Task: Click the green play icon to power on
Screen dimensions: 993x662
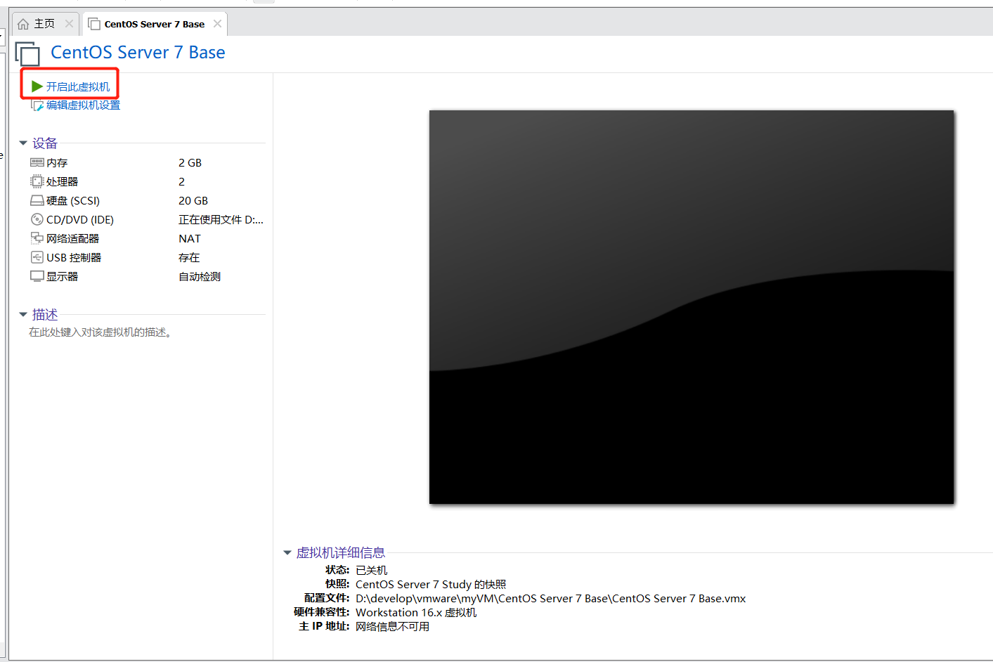Action: coord(37,86)
